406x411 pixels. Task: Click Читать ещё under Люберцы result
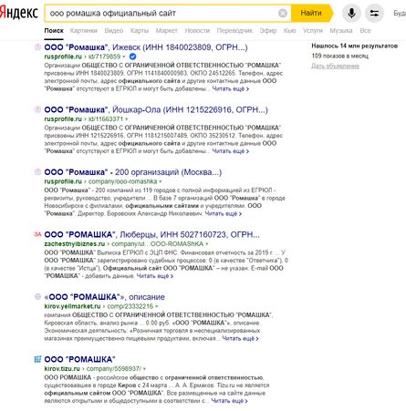[155, 276]
